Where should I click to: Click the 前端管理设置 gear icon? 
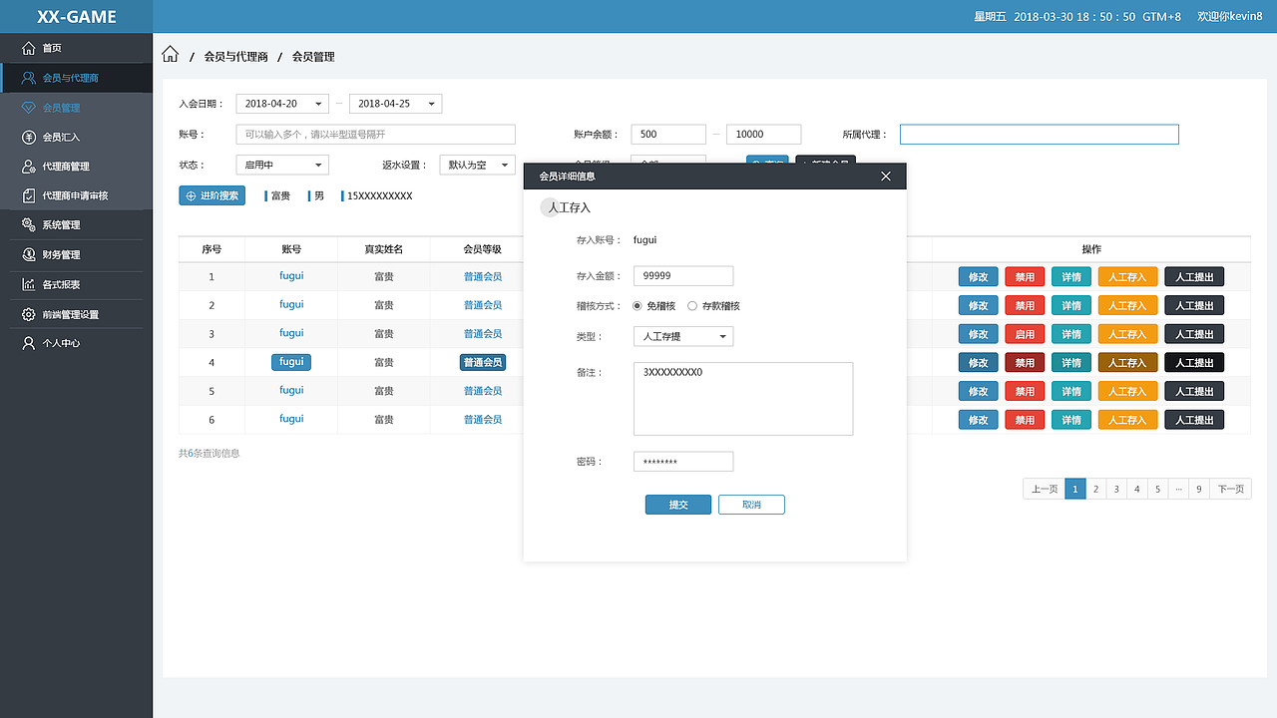pos(28,314)
